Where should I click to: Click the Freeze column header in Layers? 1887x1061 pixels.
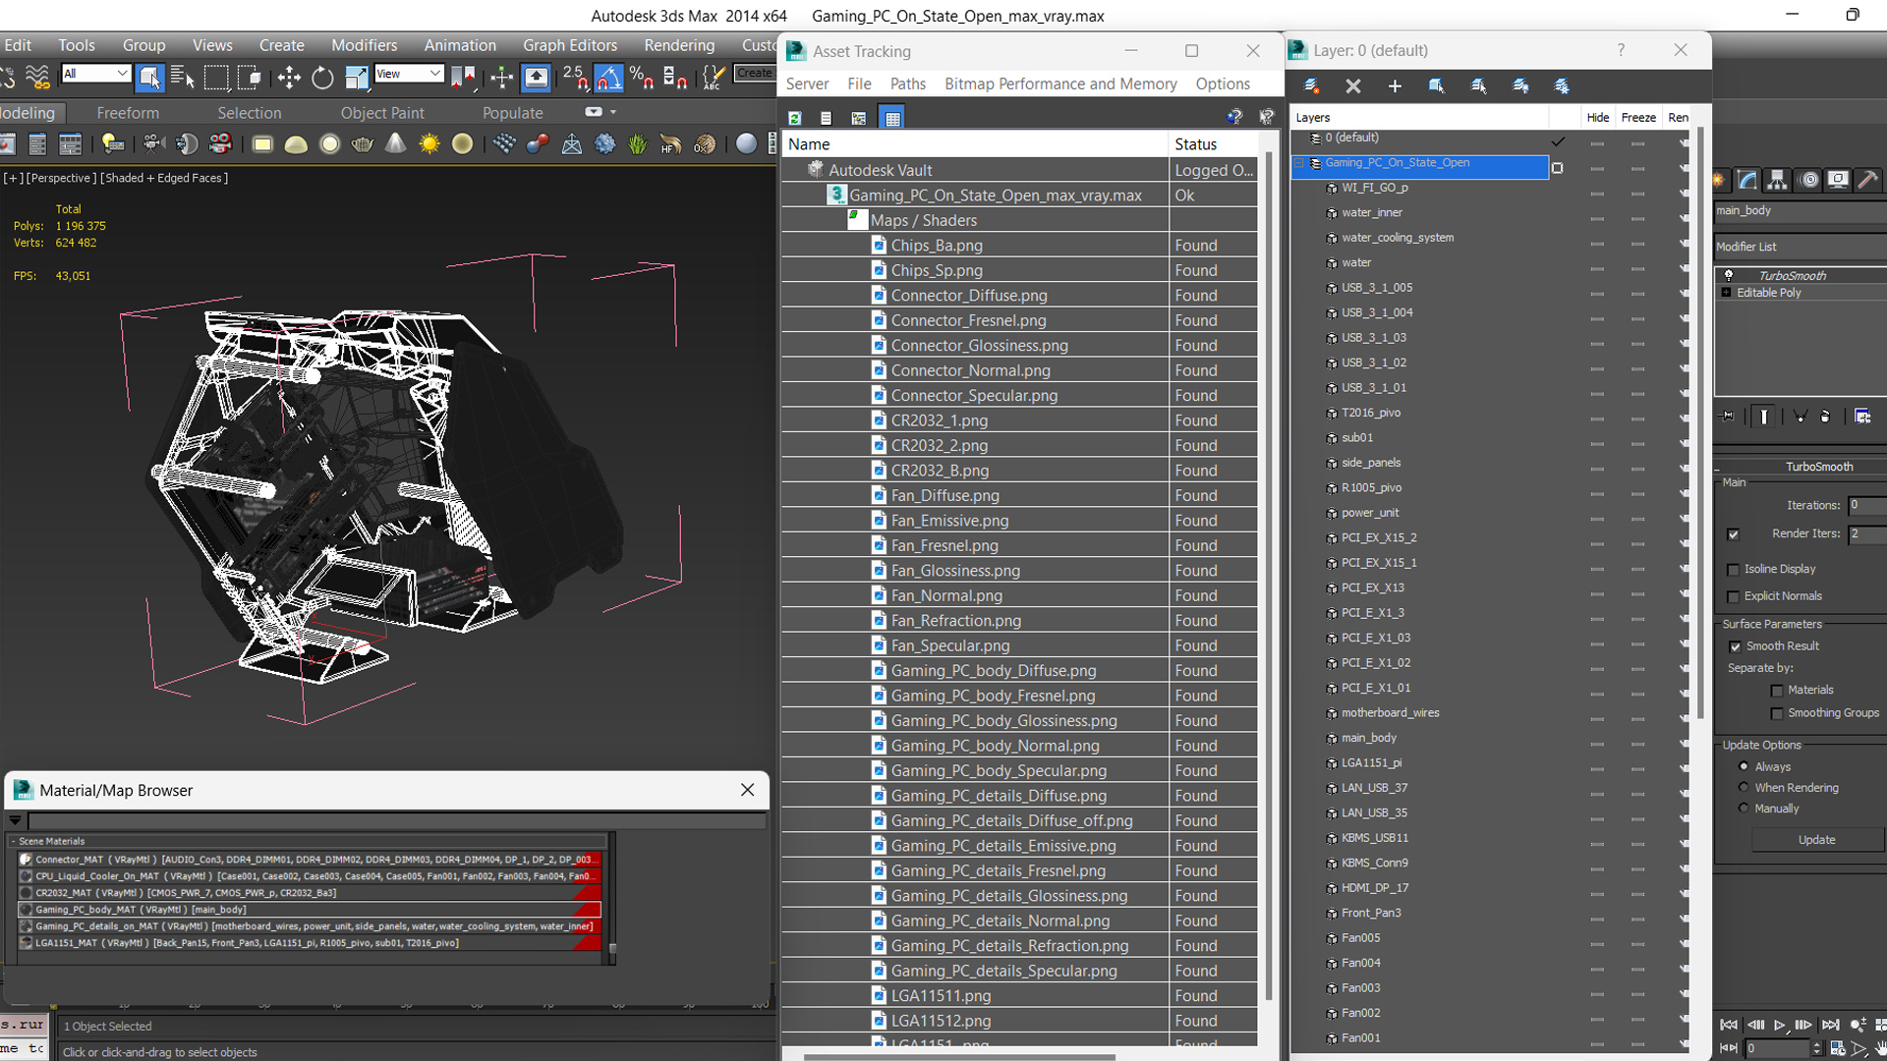[1637, 118]
